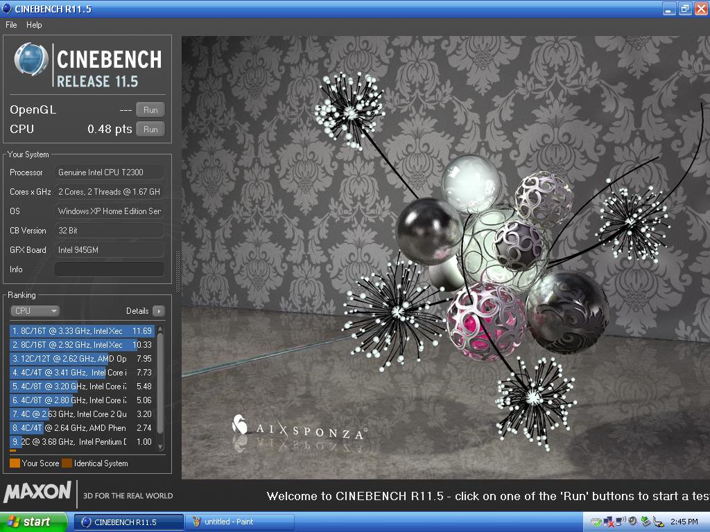Click the MAXON logo

37,492
